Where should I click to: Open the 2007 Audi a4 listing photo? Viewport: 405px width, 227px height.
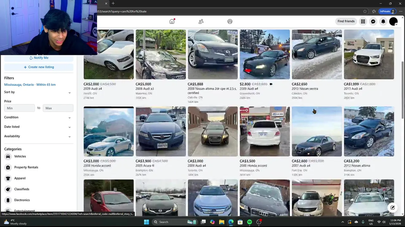coord(317,131)
